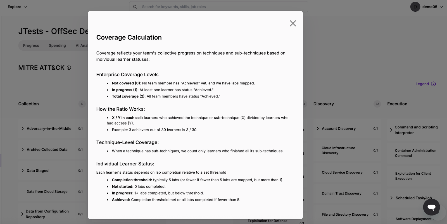447x224 pixels.
Task: Close the Coverage Calculation dialog
Action: [x=293, y=23]
